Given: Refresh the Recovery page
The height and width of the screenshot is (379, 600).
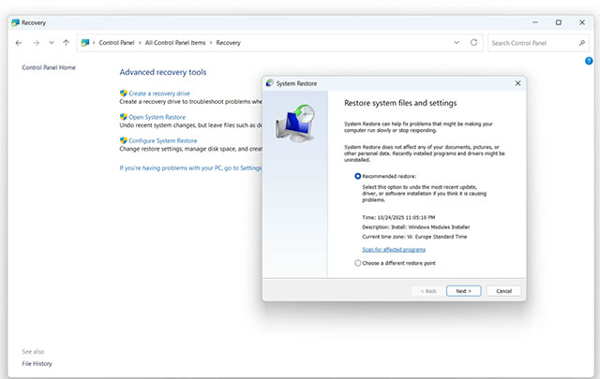Looking at the screenshot, I should (x=473, y=42).
